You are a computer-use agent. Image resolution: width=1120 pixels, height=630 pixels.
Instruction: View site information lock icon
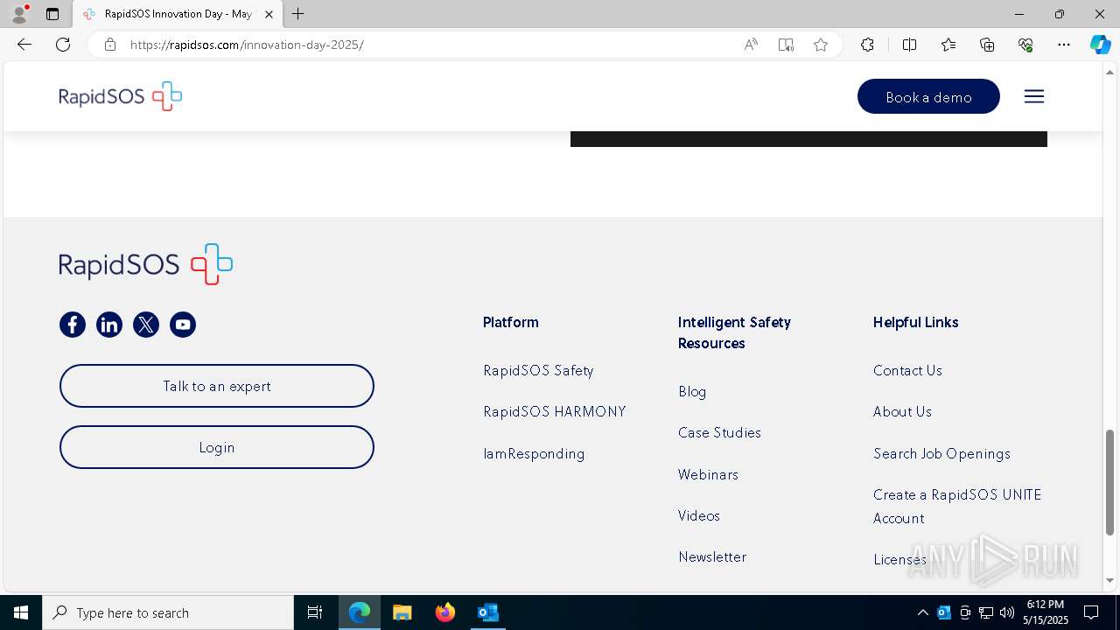pyautogui.click(x=110, y=45)
